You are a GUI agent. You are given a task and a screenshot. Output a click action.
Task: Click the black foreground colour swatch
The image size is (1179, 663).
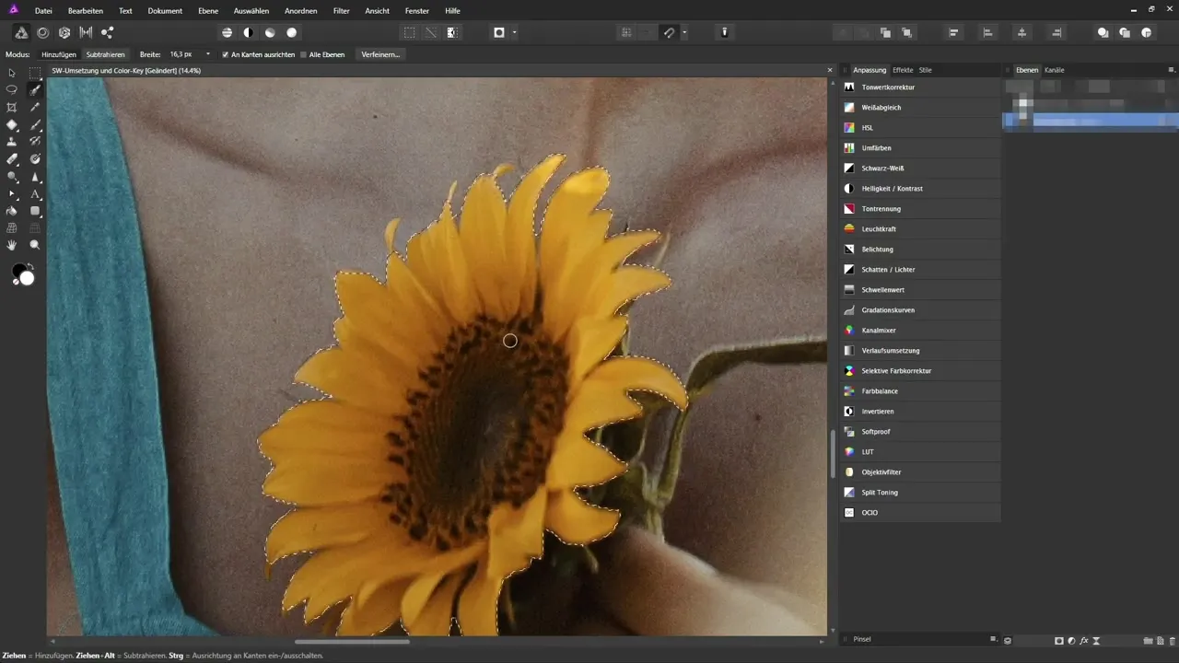pos(18,271)
